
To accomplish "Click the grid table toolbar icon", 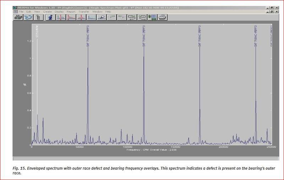I will (x=152, y=17).
